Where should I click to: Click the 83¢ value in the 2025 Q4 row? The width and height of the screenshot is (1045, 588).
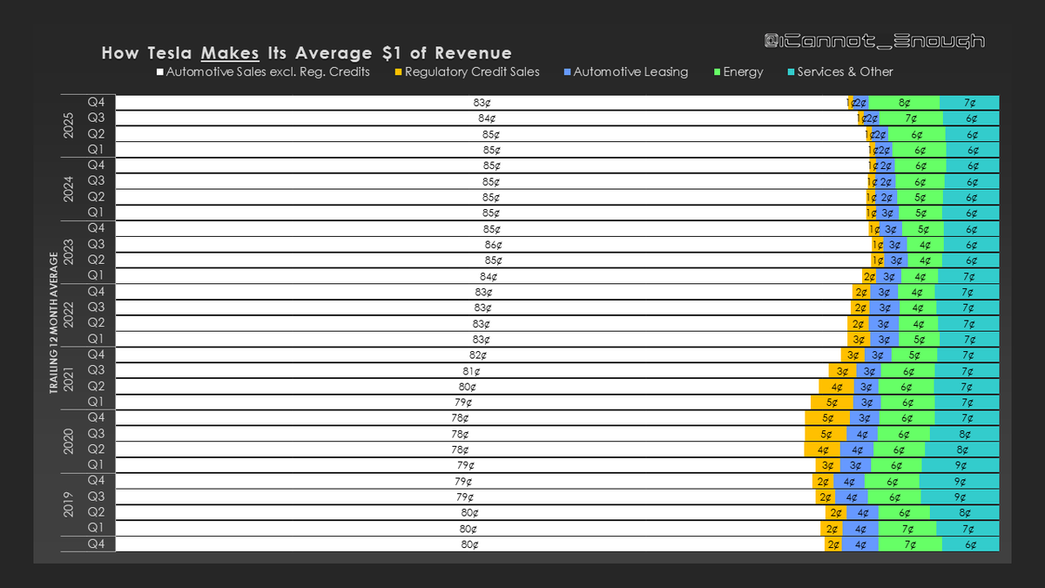coord(482,103)
